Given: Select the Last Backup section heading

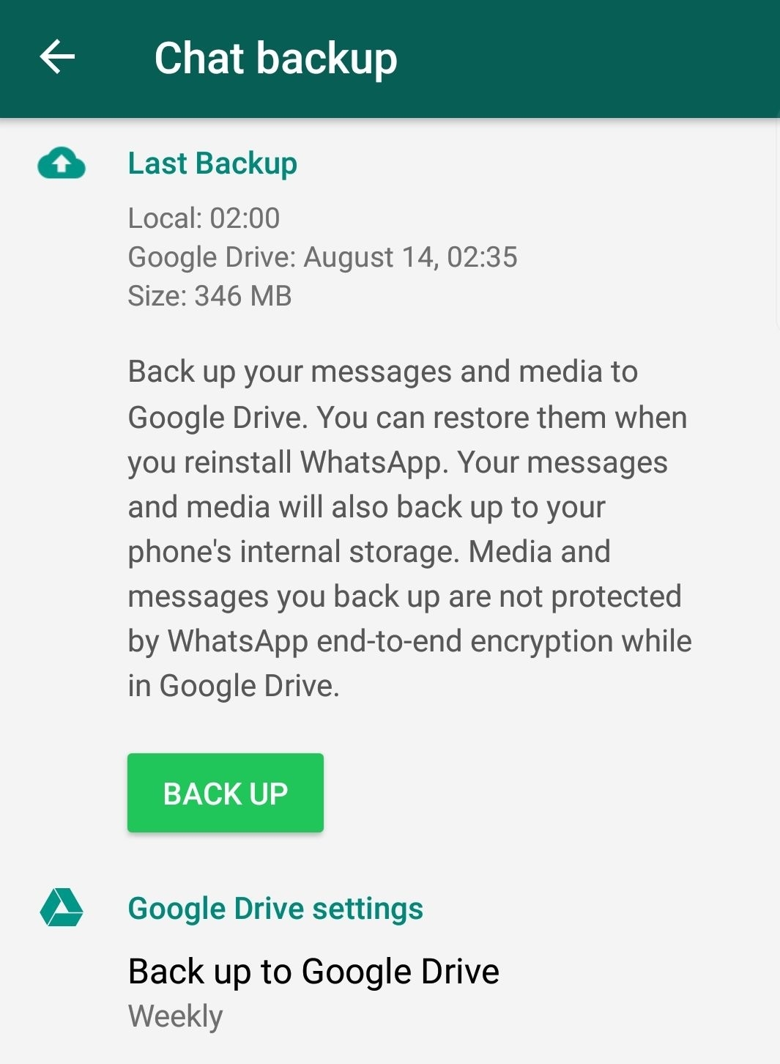Looking at the screenshot, I should click(x=212, y=163).
